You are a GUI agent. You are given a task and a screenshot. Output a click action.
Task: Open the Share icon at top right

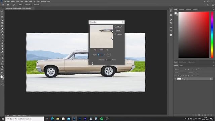pyautogui.click(x=213, y=5)
